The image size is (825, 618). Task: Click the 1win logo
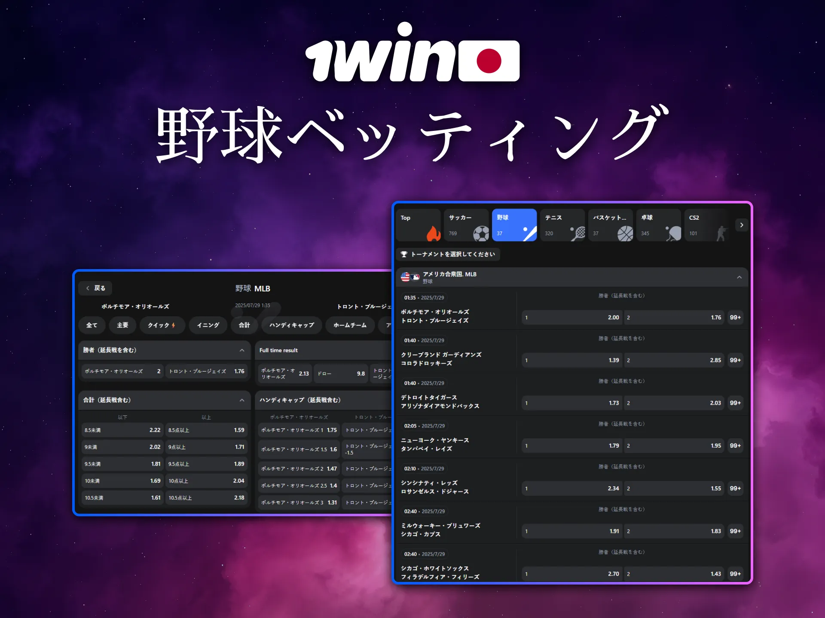pos(380,52)
